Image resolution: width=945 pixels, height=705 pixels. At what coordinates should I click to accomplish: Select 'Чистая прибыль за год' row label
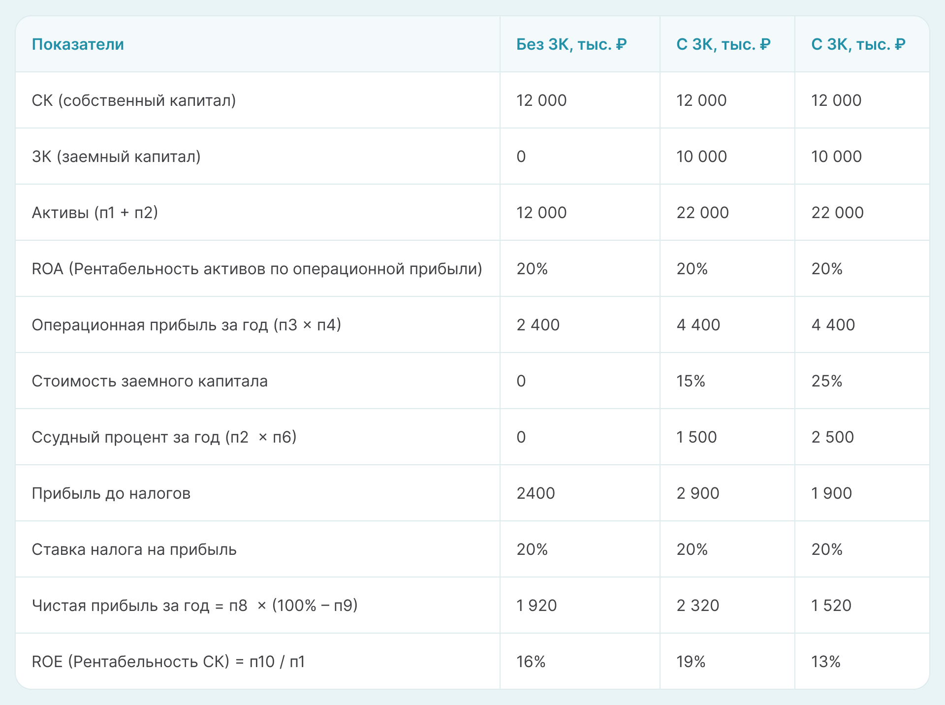click(194, 606)
